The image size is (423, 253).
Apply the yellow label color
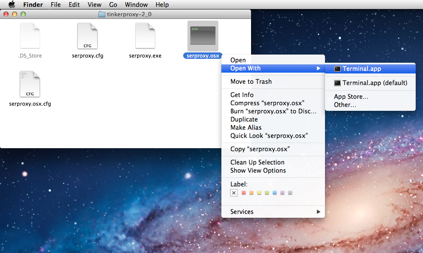259,193
